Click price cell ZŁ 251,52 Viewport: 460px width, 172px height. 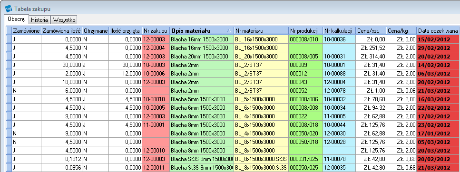pyautogui.click(x=371, y=48)
